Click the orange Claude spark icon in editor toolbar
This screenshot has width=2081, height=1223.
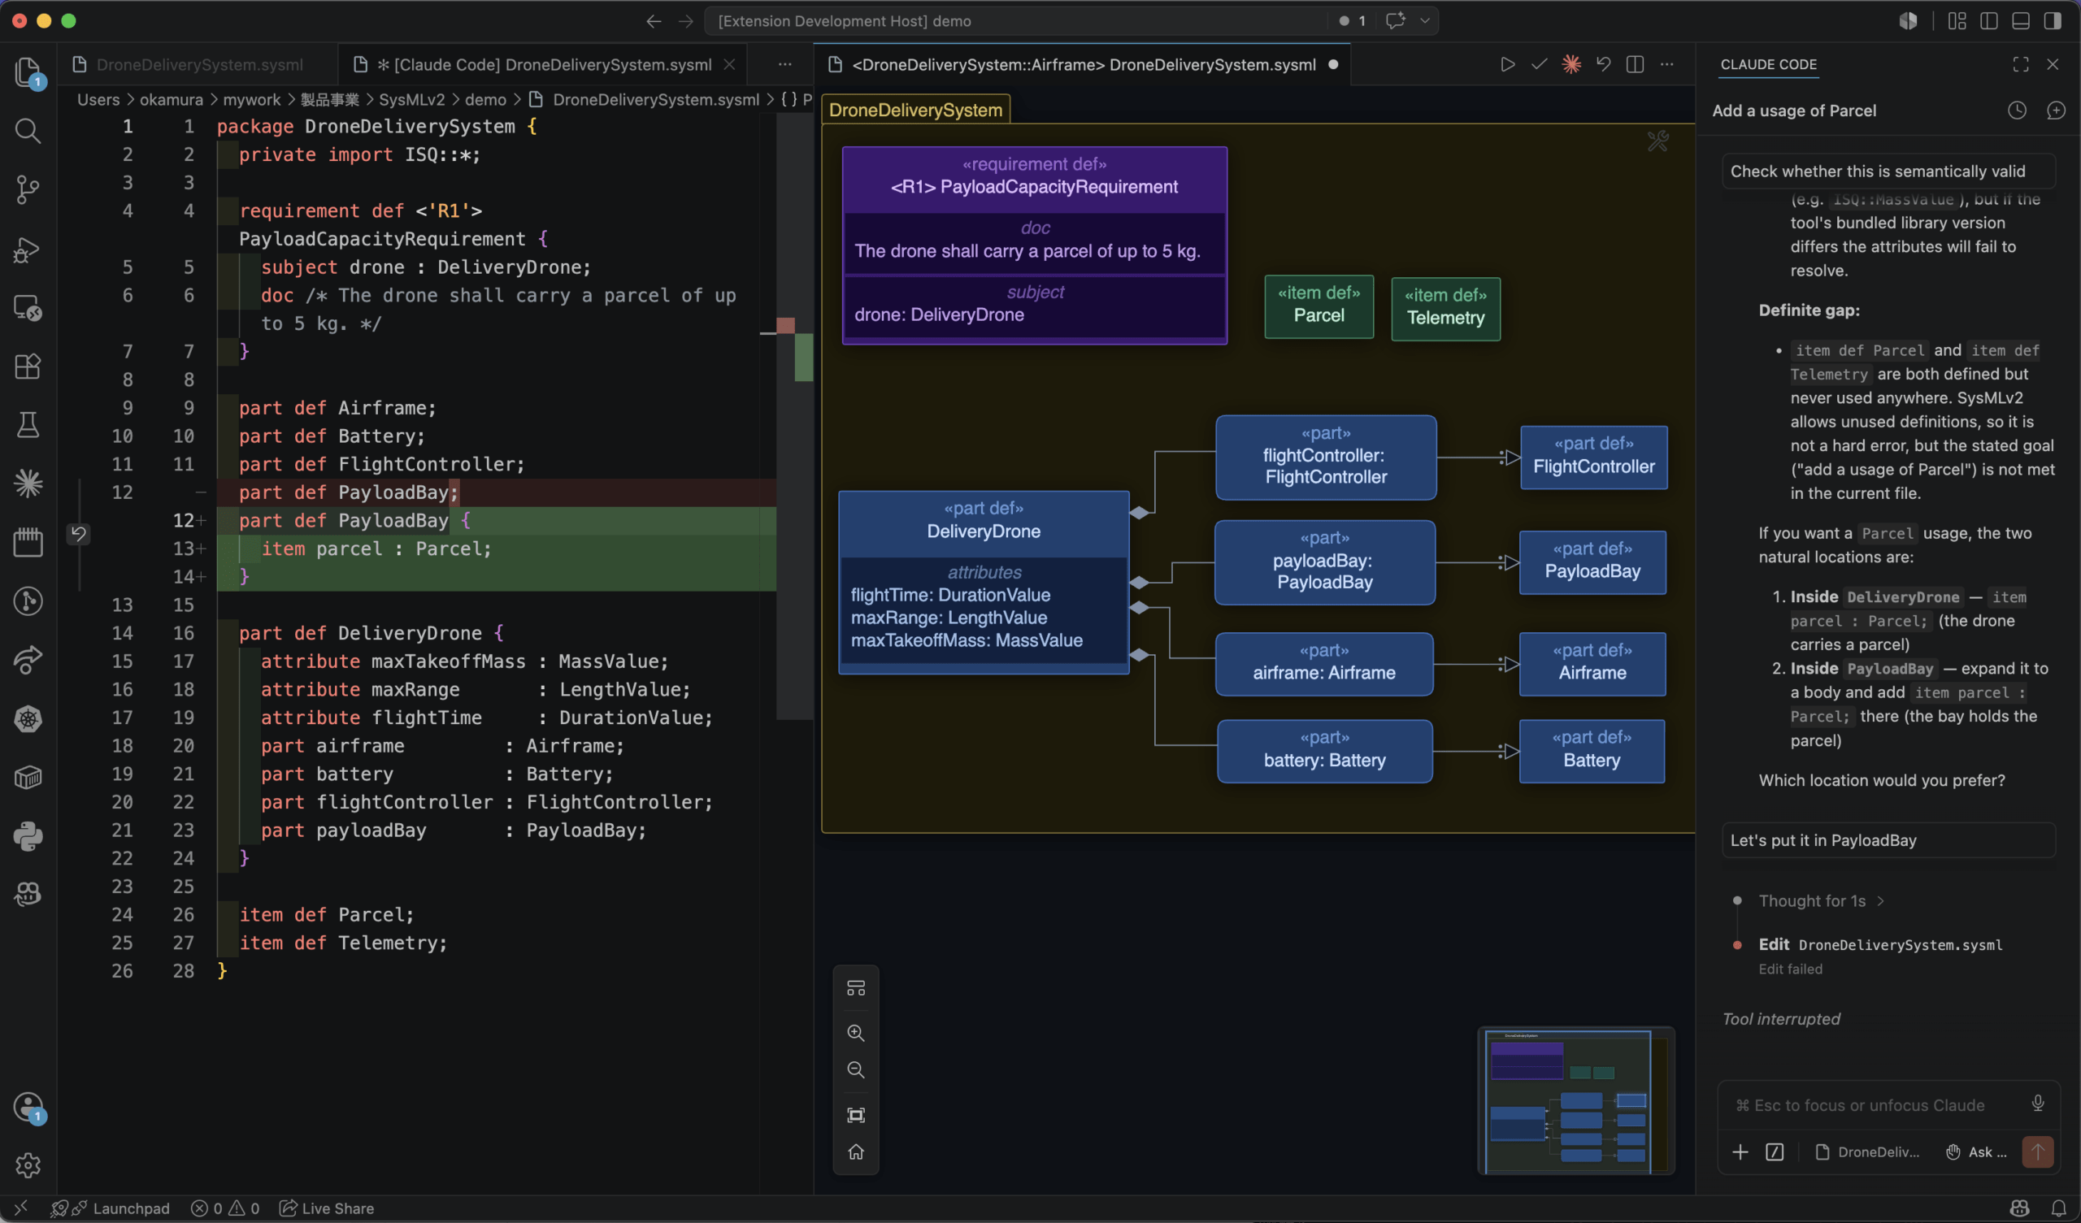click(x=1571, y=64)
